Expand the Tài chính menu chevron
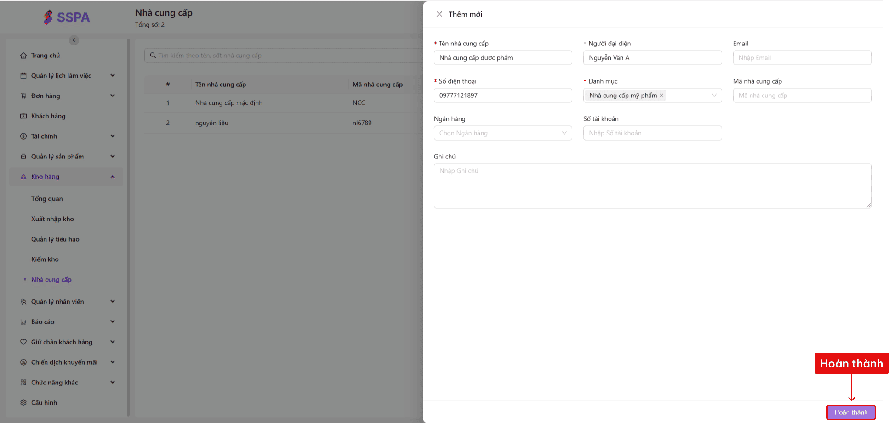Viewport: 889px width, 423px height. click(x=113, y=136)
